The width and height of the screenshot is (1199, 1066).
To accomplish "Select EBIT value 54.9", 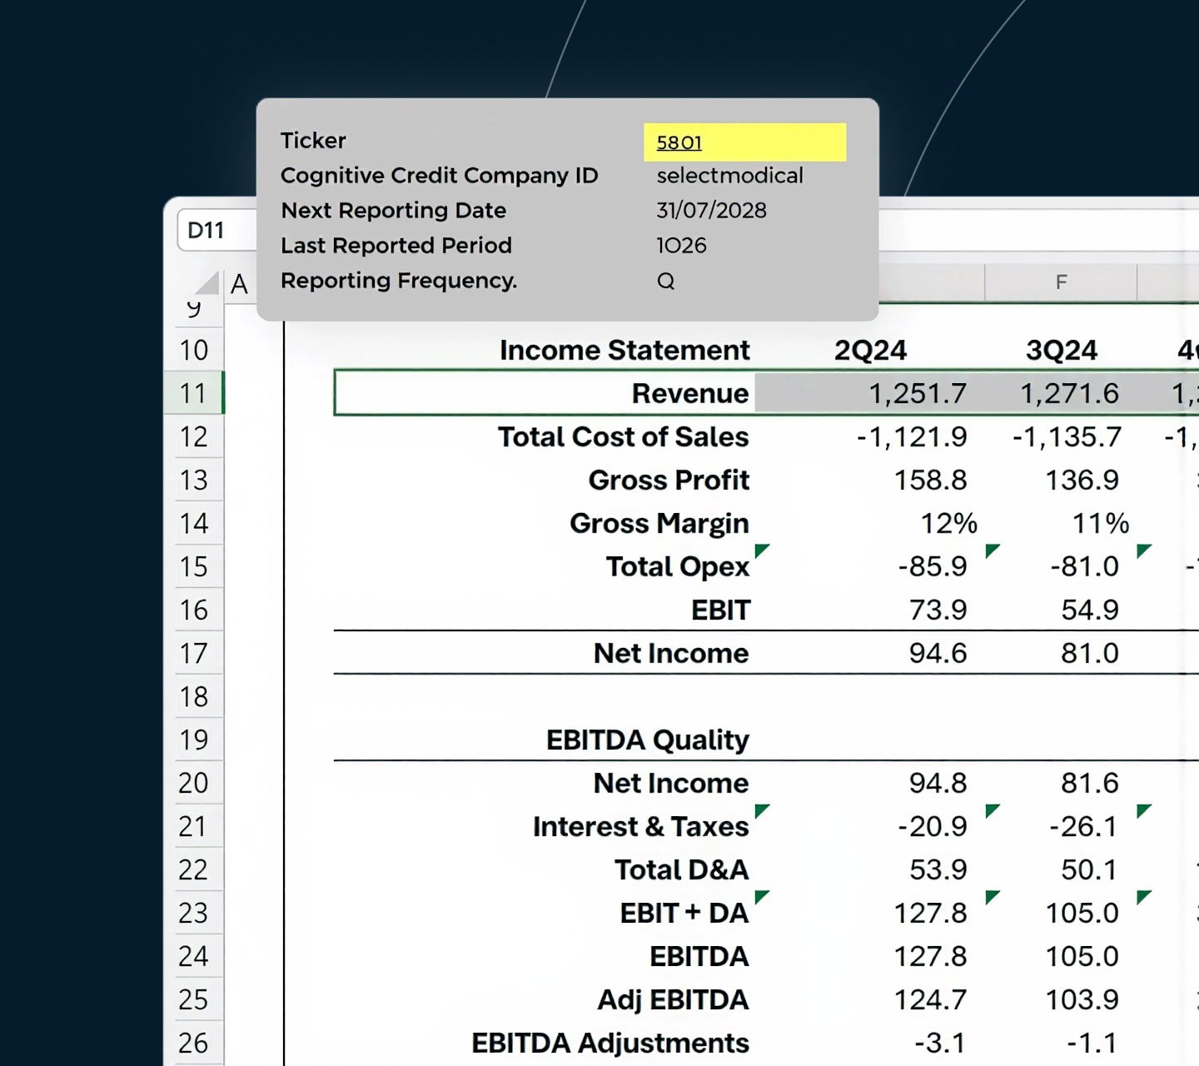I will click(1090, 610).
